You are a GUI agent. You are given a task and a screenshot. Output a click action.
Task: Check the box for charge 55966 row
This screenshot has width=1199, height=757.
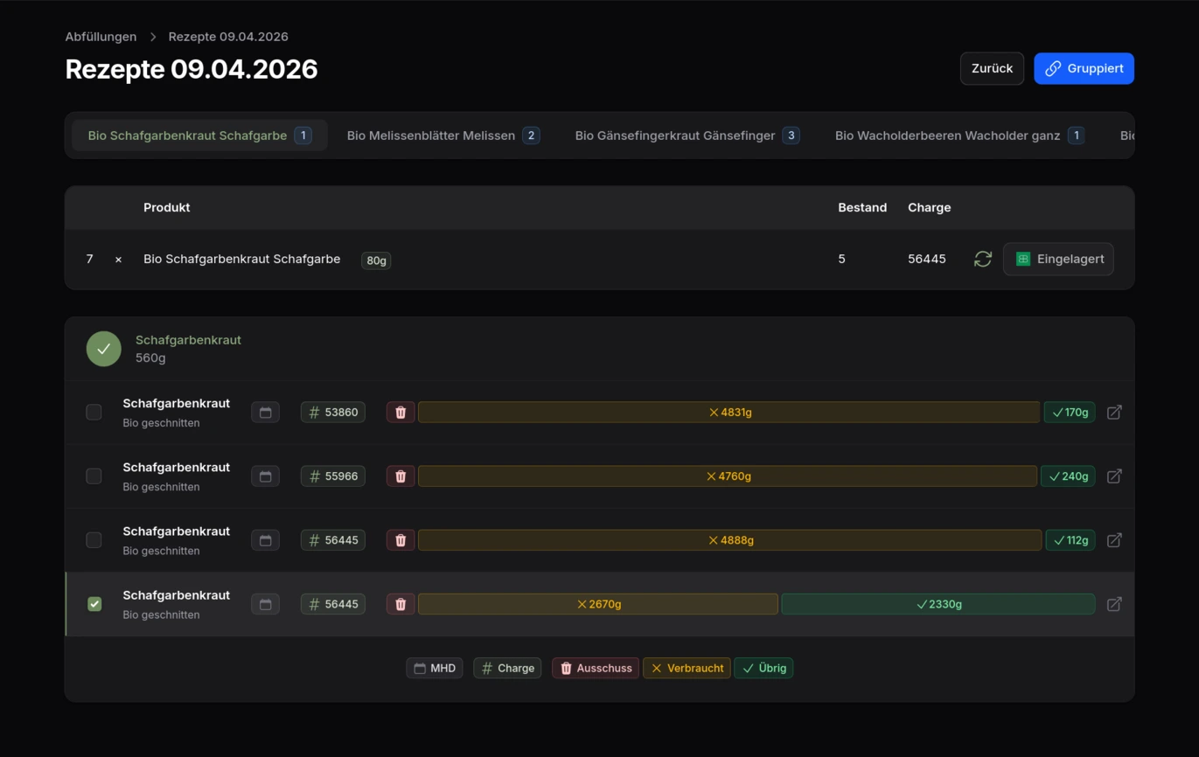(94, 476)
